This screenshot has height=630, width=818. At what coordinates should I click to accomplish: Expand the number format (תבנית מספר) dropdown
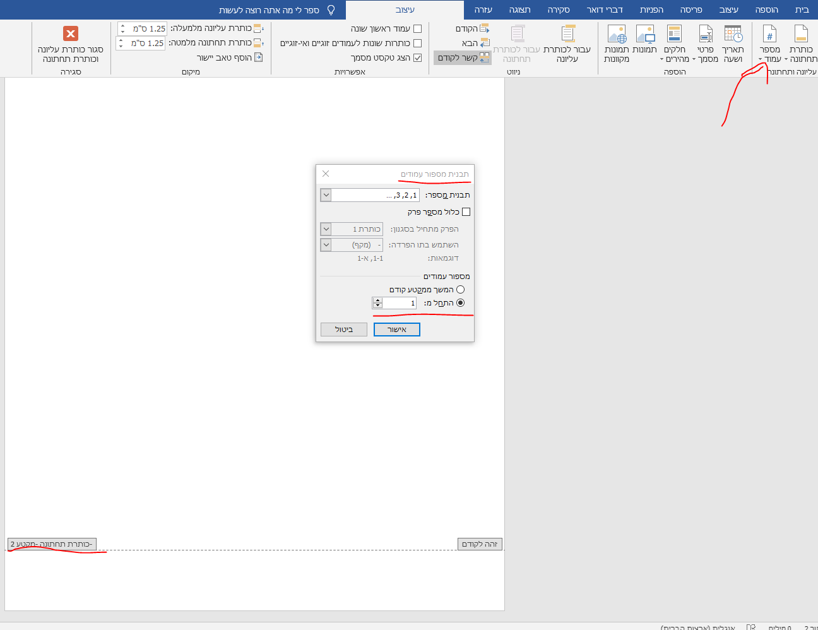[x=326, y=195]
